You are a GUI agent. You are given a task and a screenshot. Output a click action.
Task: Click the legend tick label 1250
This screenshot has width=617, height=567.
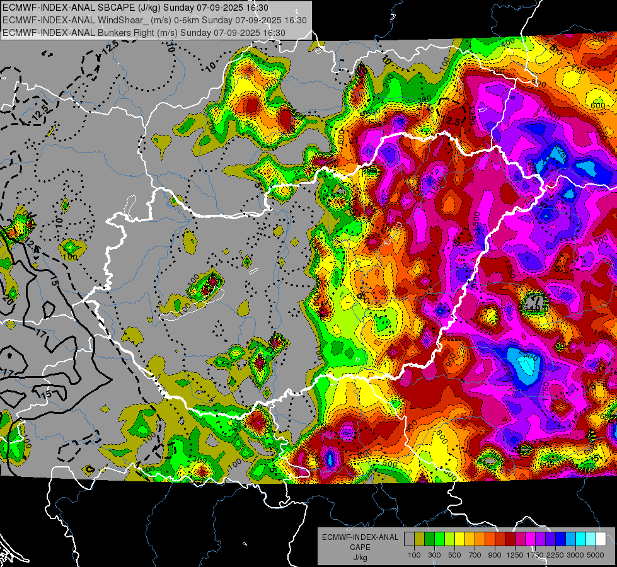(515, 555)
